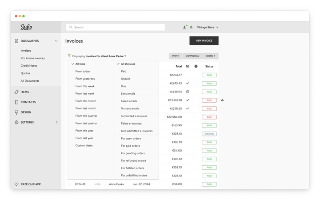Expand the Settings submenu arrow
Viewport: 320px width, 200px height.
[57, 122]
